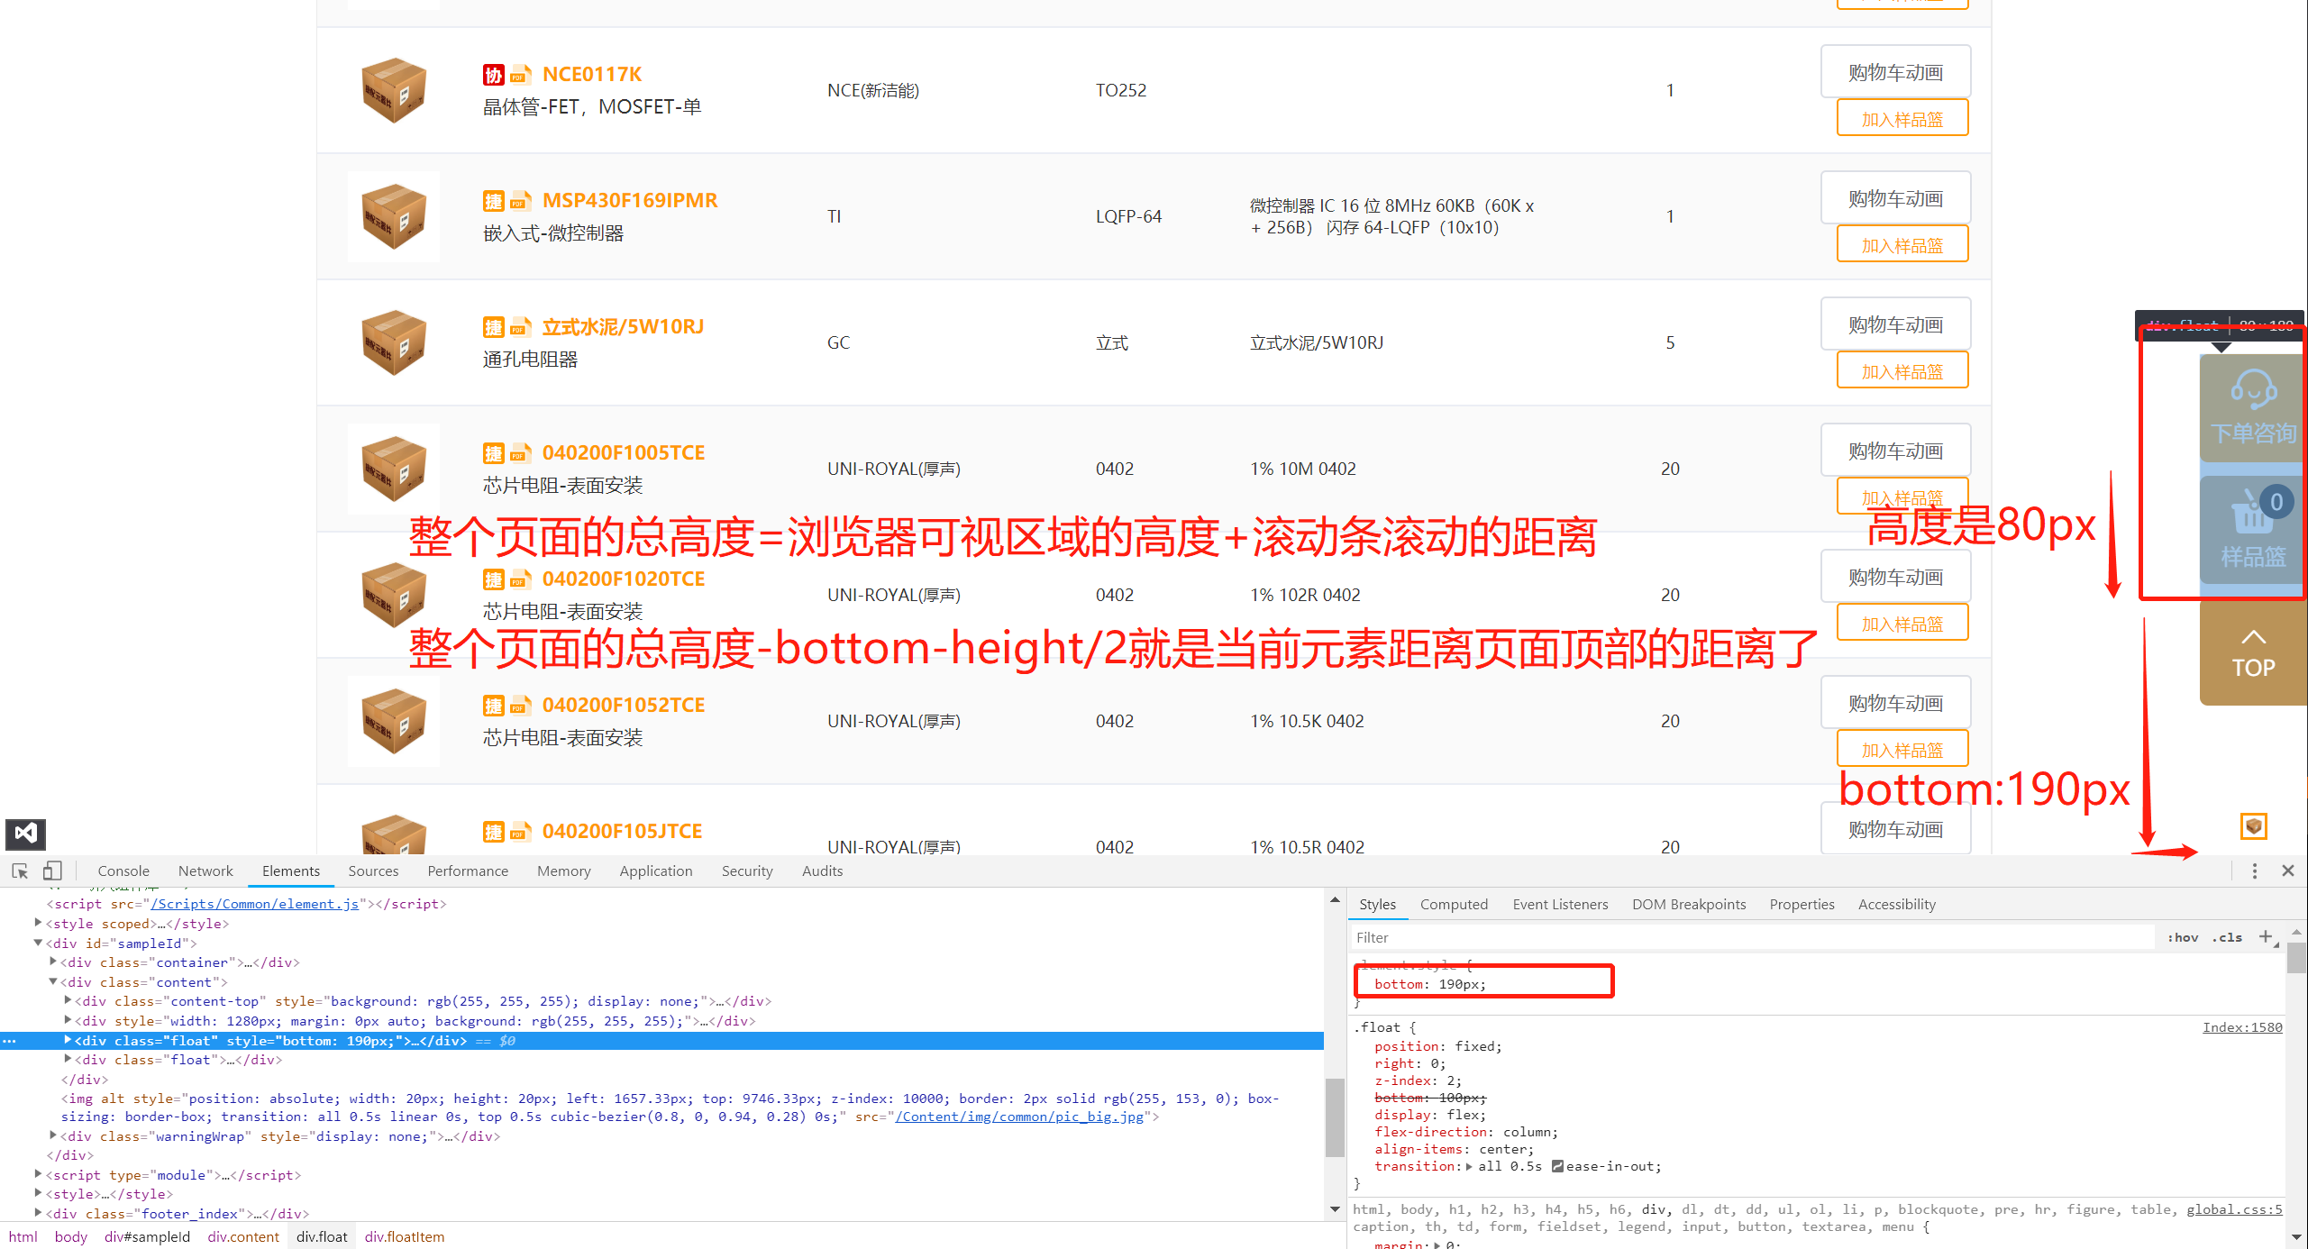Open the ease-in-out cubic-bezier editor
2308x1249 pixels.
tap(1558, 1165)
